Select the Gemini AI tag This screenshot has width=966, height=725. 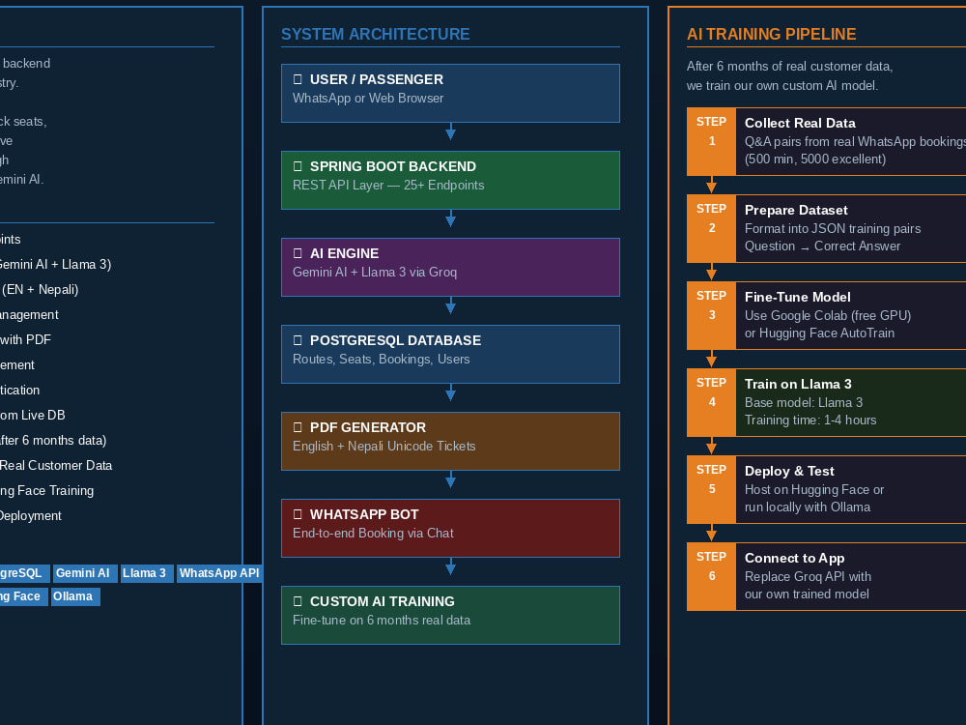(x=84, y=573)
